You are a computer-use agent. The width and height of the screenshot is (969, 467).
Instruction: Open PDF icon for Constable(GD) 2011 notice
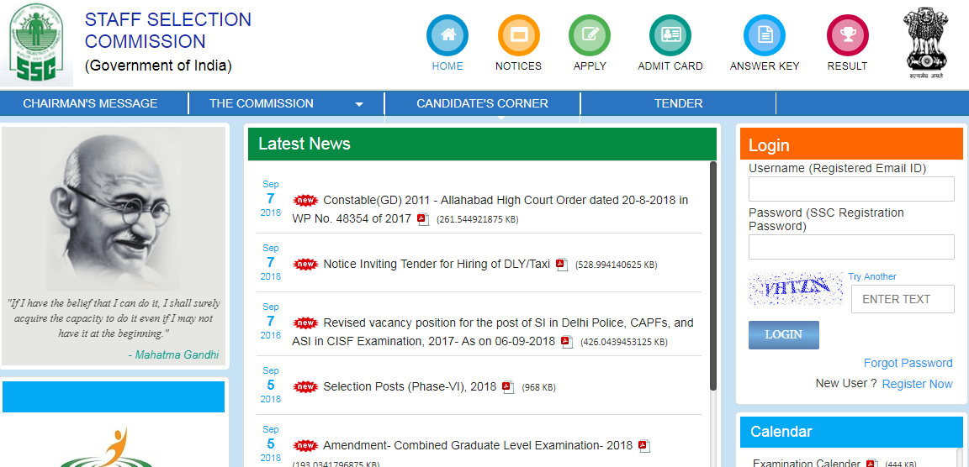coord(423,219)
